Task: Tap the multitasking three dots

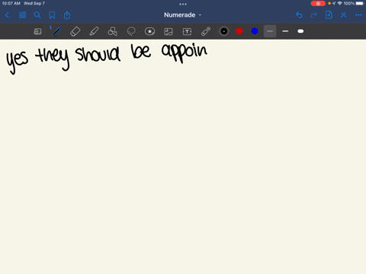Action: pyautogui.click(x=183, y=4)
